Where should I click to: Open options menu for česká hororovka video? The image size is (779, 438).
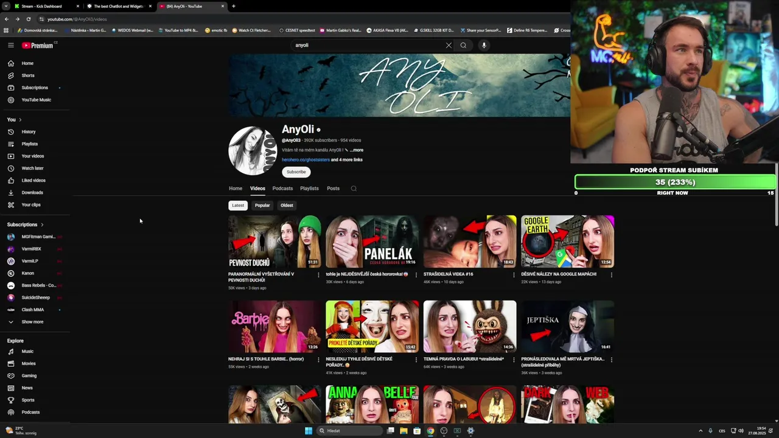416,275
